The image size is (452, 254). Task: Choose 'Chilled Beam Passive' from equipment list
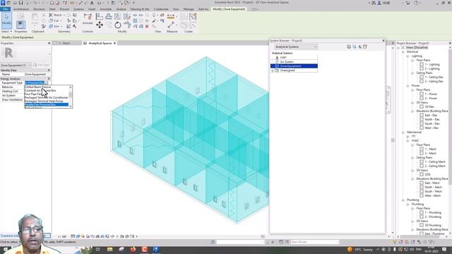tap(37, 87)
